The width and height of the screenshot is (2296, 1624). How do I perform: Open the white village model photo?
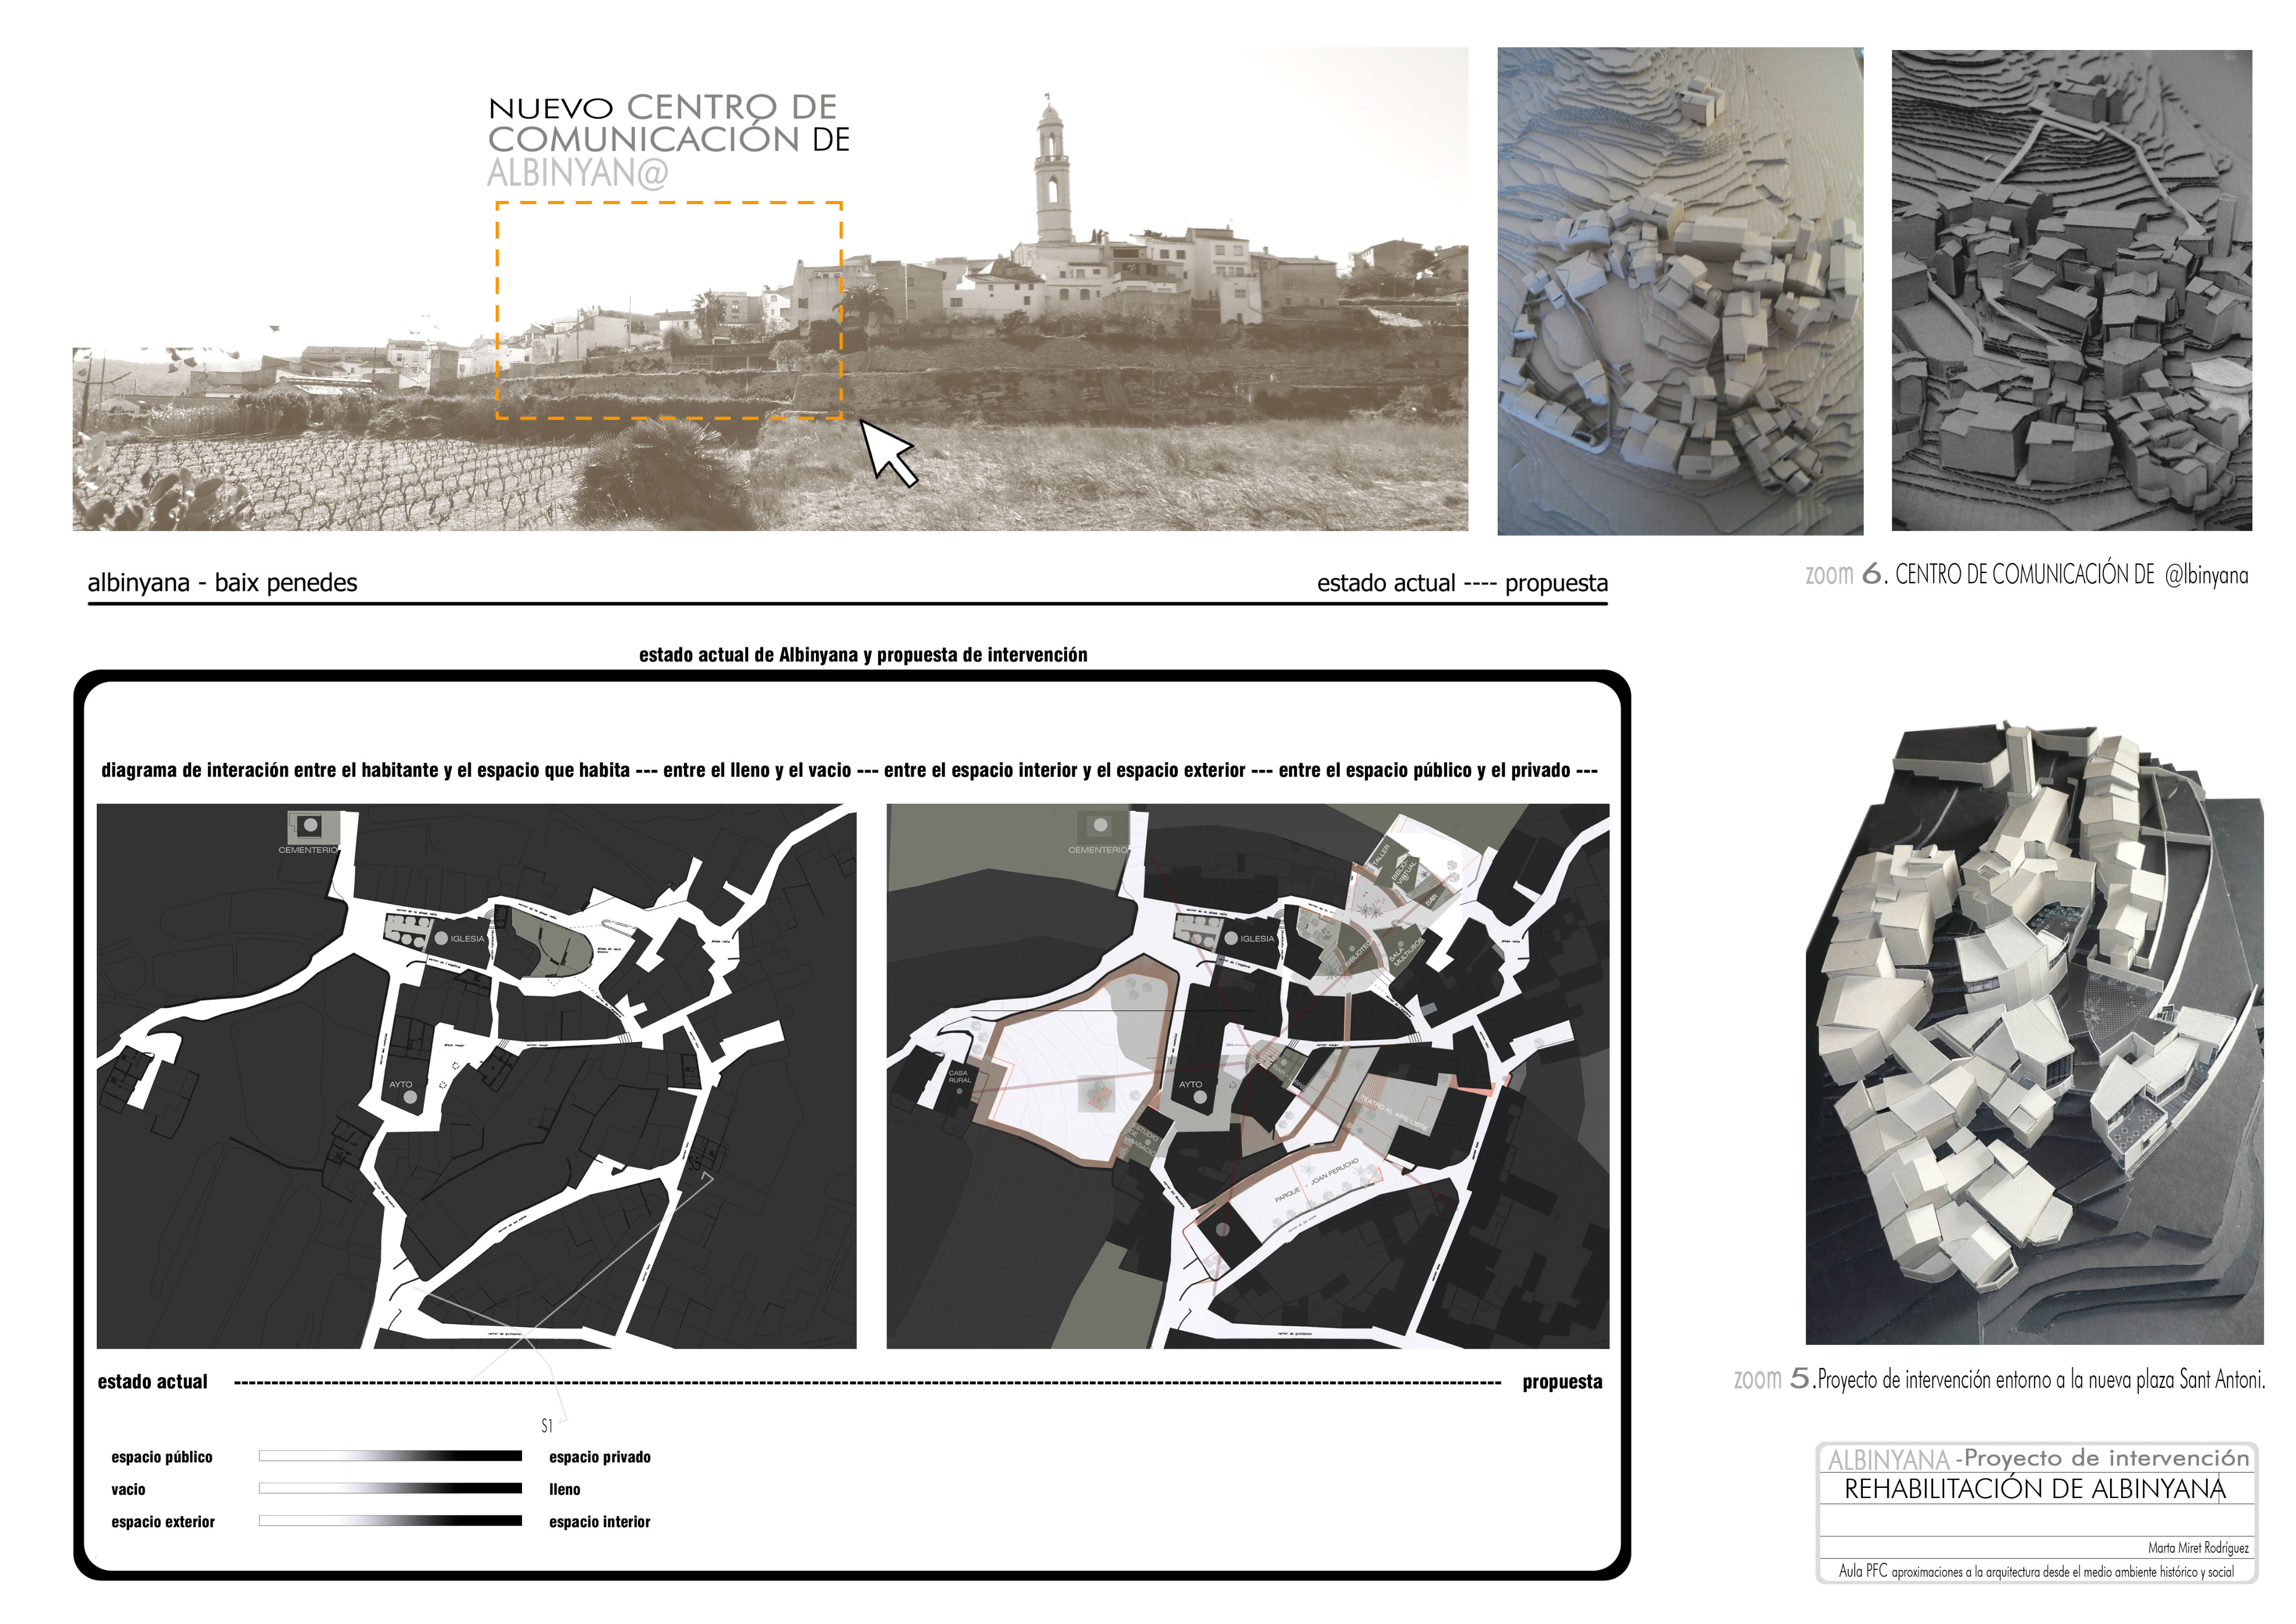pyautogui.click(x=2034, y=1032)
